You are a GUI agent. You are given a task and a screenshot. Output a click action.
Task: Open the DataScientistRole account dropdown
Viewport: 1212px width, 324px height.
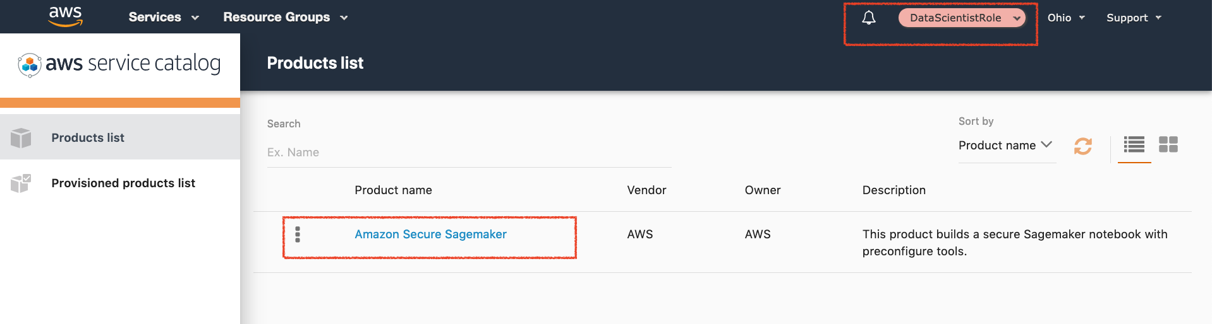click(962, 18)
